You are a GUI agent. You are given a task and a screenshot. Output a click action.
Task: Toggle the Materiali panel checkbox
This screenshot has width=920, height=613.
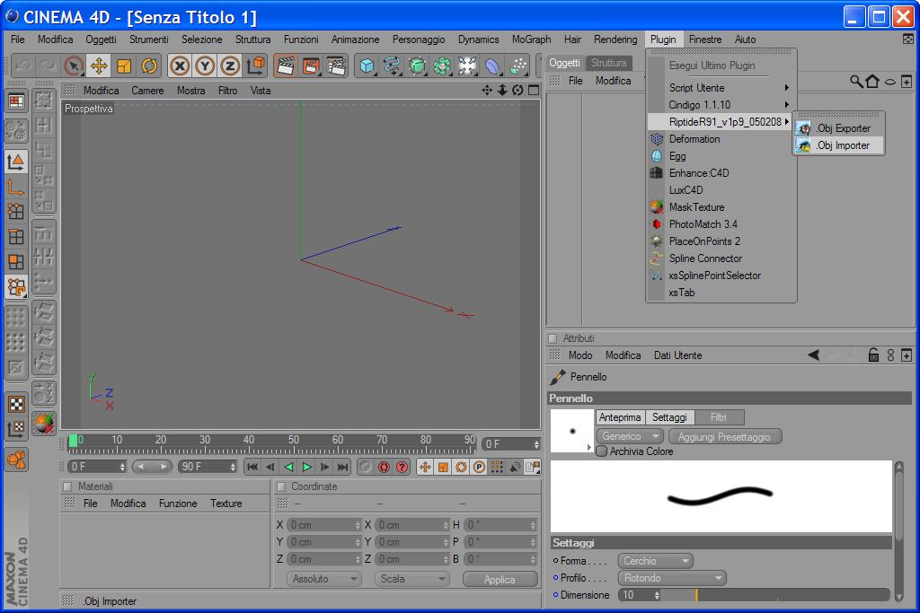coord(67,486)
